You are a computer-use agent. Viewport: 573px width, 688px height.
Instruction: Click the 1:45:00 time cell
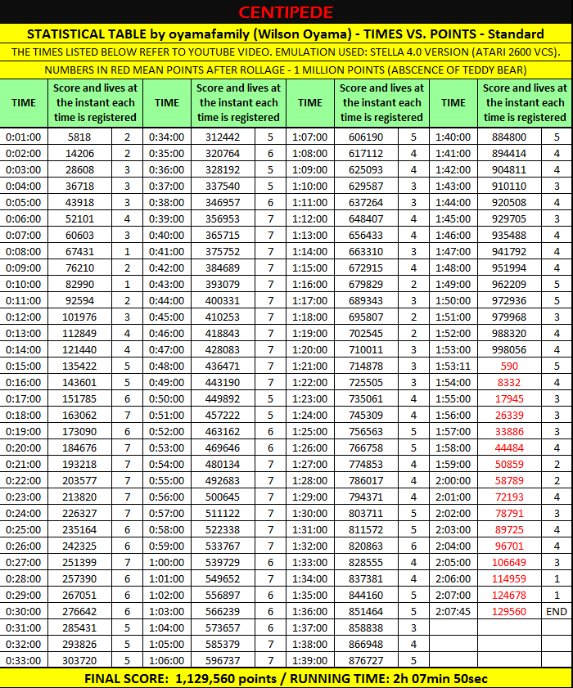click(453, 218)
